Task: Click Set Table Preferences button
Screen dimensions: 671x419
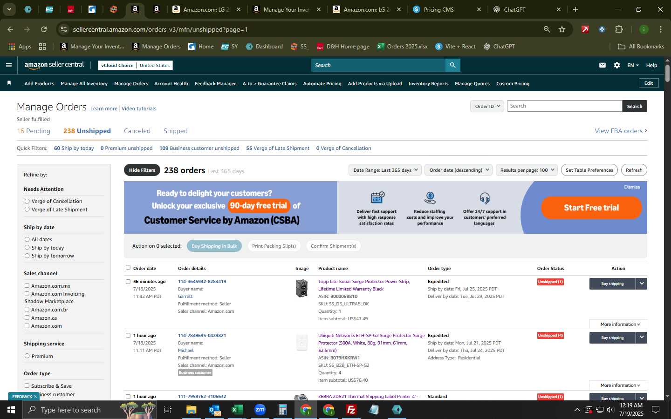Action: click(589, 170)
